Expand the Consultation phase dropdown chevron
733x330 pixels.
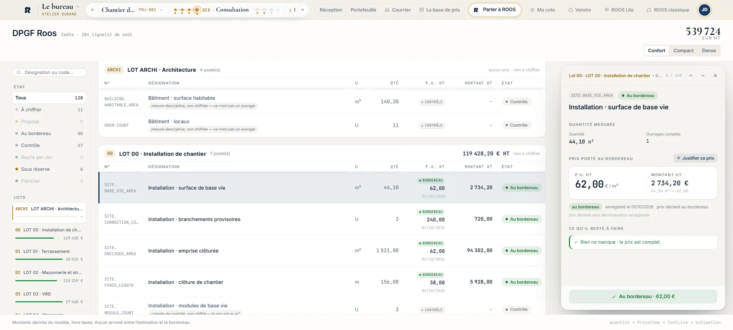point(278,10)
